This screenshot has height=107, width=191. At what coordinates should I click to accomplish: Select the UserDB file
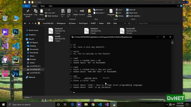click(57, 39)
